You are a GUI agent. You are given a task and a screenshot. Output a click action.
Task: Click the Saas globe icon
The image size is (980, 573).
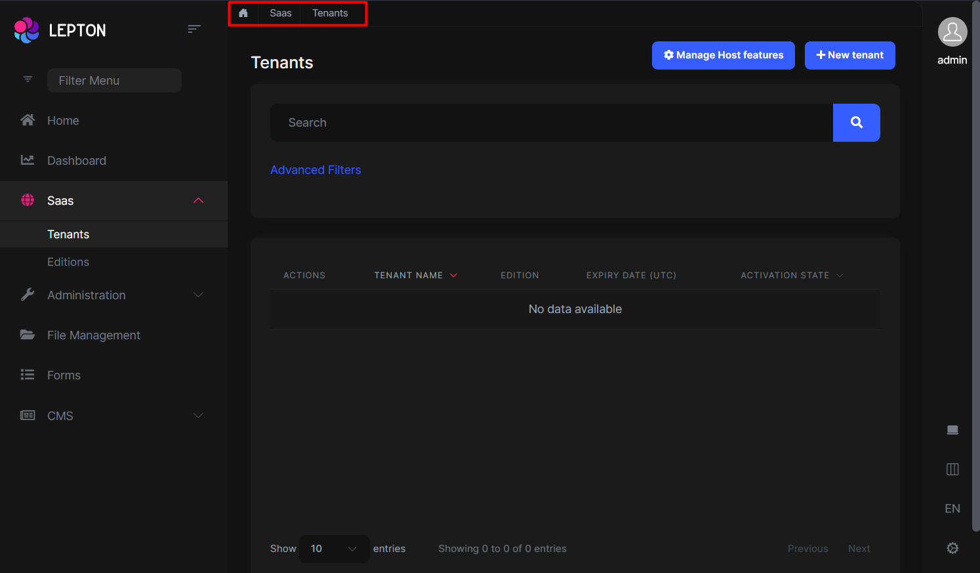(28, 200)
